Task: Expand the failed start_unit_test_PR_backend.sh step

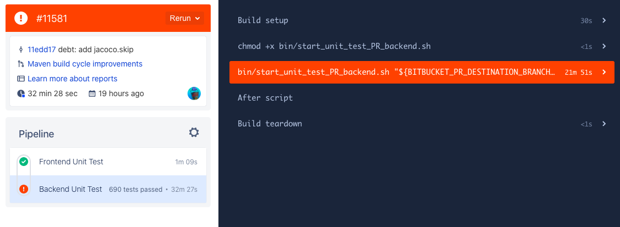Action: [x=422, y=72]
